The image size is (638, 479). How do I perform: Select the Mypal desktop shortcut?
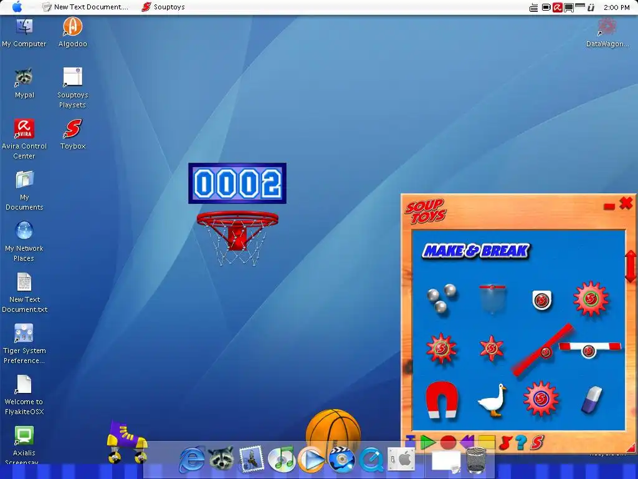(x=24, y=83)
